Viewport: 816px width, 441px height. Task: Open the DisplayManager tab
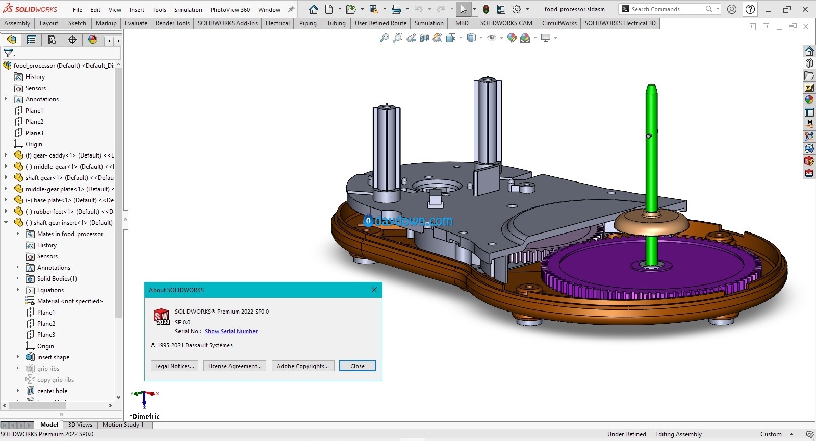pyautogui.click(x=93, y=40)
